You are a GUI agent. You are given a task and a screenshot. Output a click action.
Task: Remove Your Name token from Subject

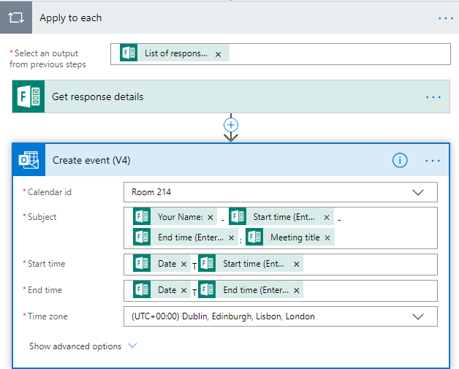tap(210, 218)
